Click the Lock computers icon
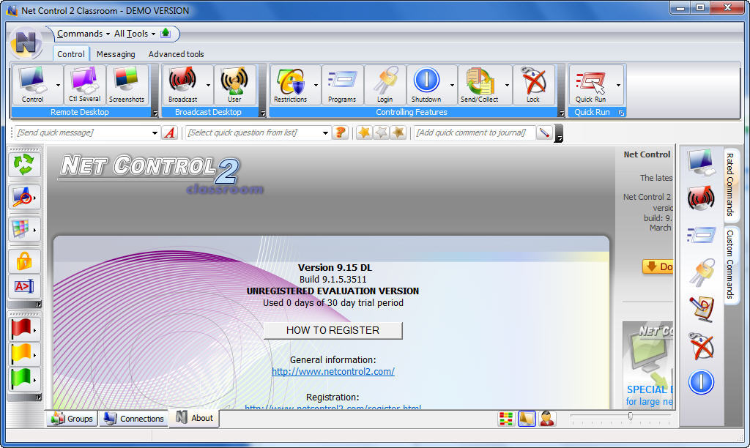 coord(533,85)
